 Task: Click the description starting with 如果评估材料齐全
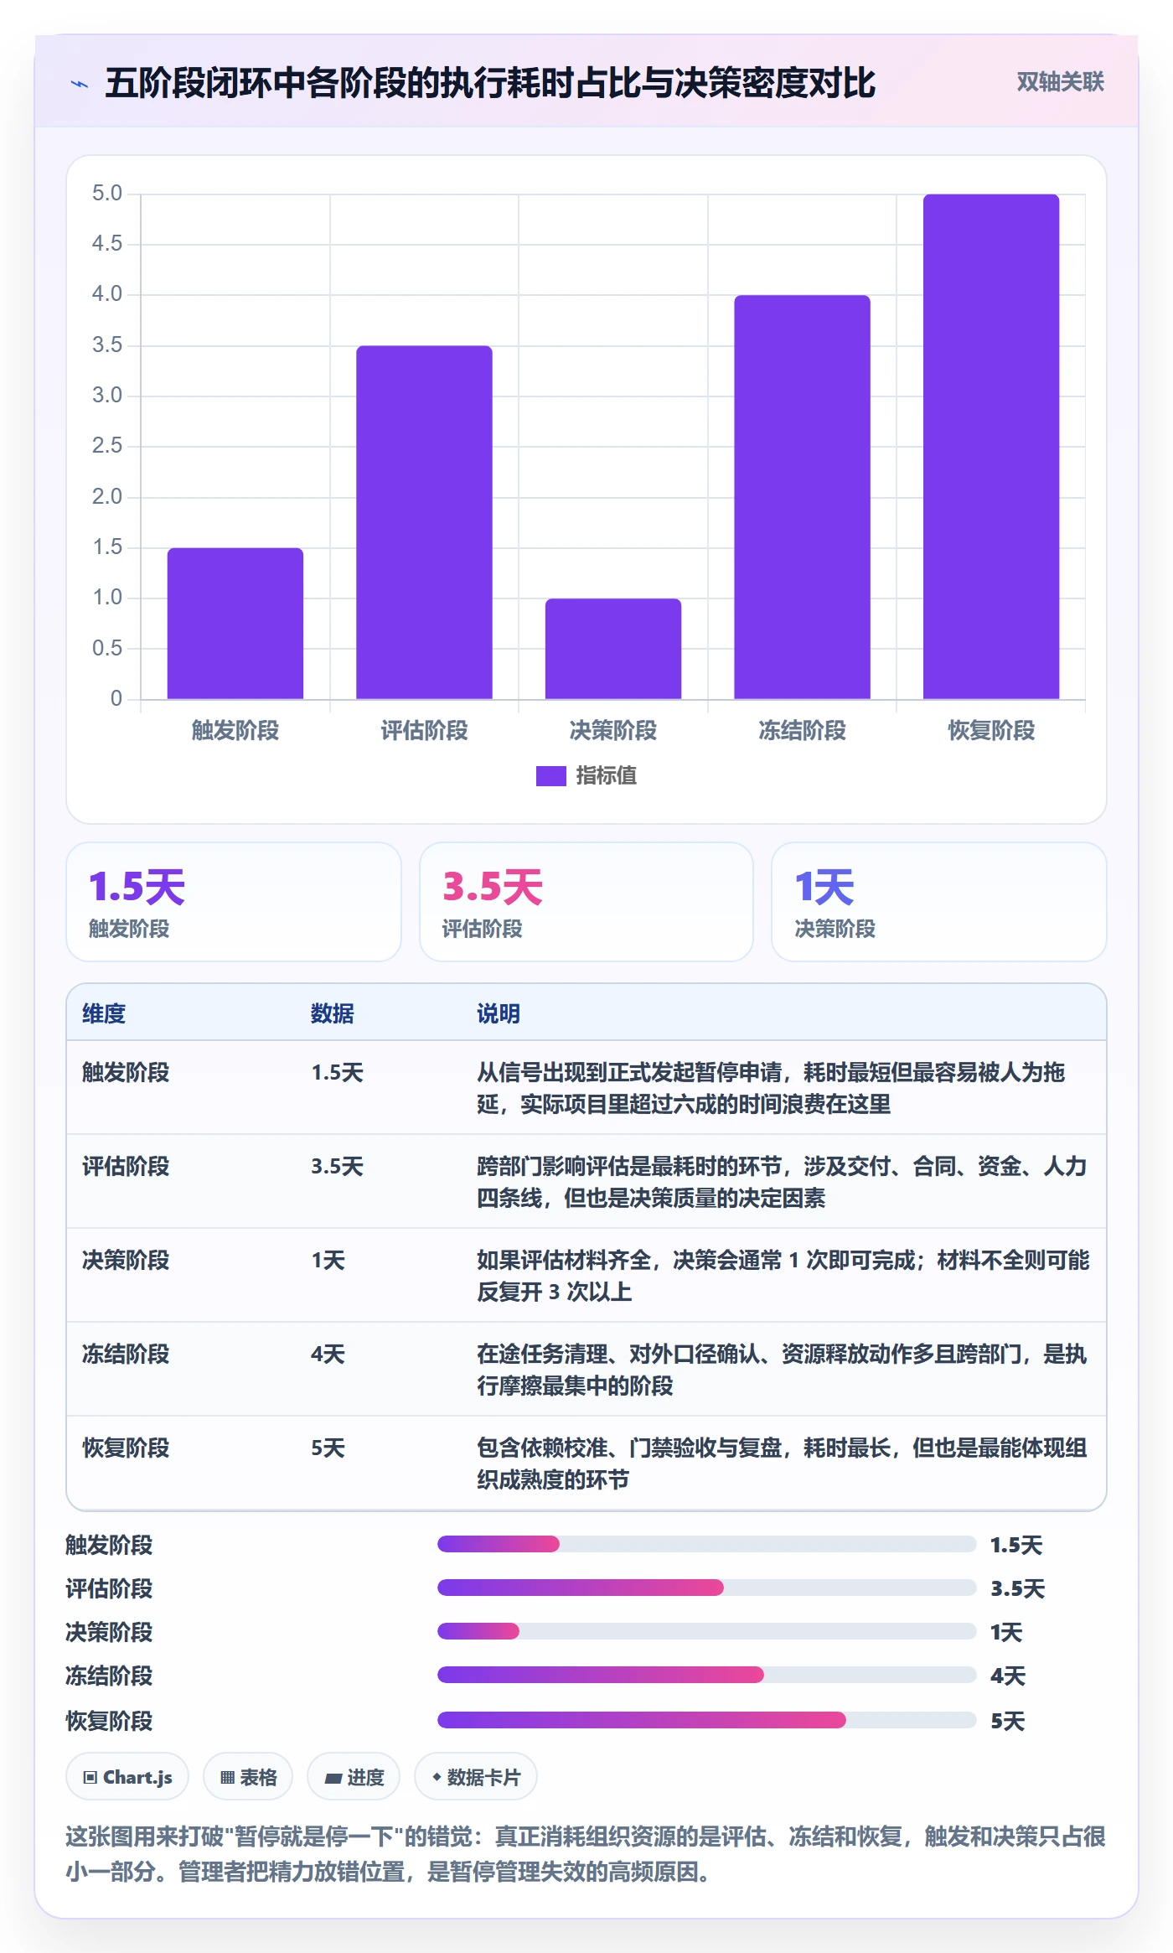[x=783, y=1276]
